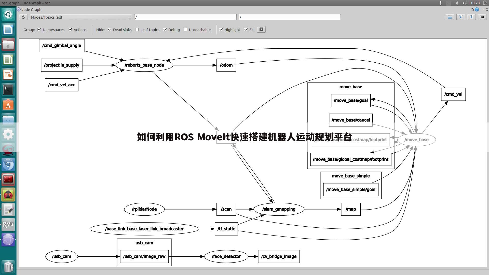This screenshot has width=489, height=275.
Task: Launch RViz from the dock
Action: tap(8, 225)
